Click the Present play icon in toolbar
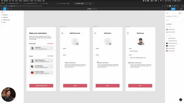This screenshot has height=103, width=184. [x=177, y=9]
